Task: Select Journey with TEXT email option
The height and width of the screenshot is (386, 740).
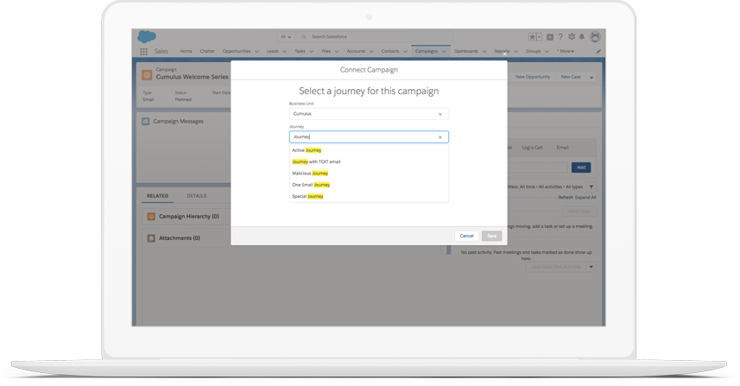Action: (369, 161)
